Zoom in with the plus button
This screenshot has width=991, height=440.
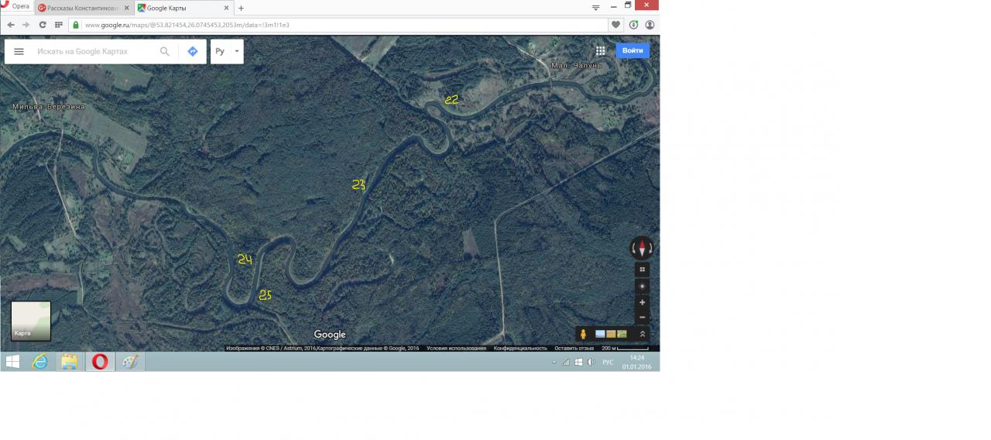[642, 302]
